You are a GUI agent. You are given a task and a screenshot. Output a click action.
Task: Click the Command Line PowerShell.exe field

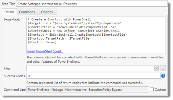pyautogui.click(x=88, y=90)
